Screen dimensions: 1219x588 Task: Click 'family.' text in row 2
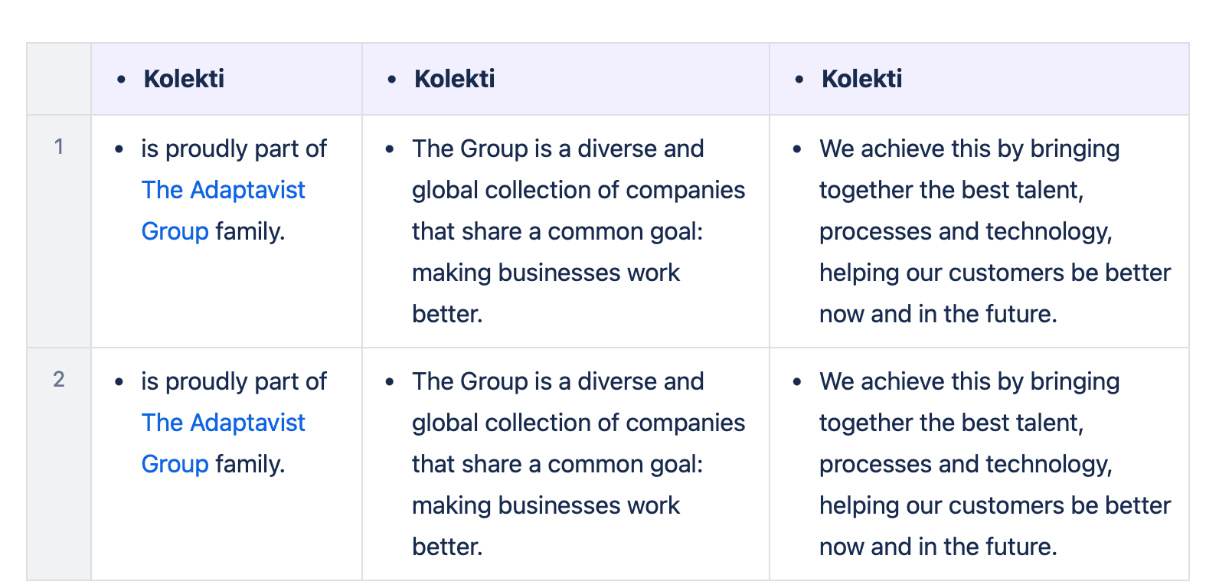pyautogui.click(x=250, y=464)
